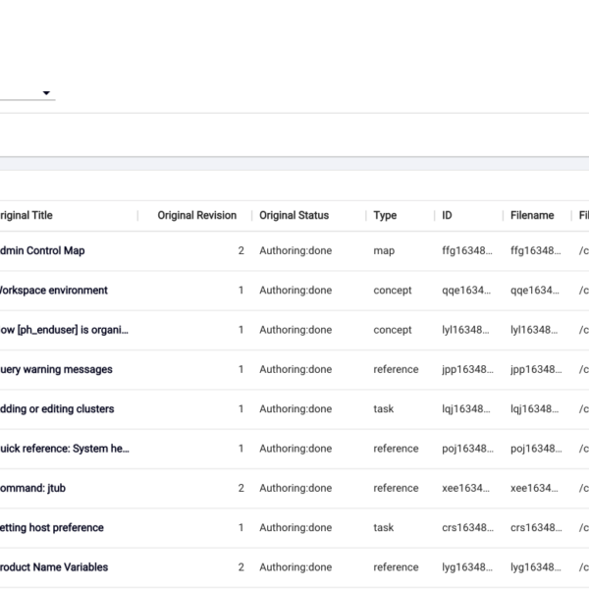The width and height of the screenshot is (589, 589).
Task: Click the 'map' type cell
Action: point(384,250)
